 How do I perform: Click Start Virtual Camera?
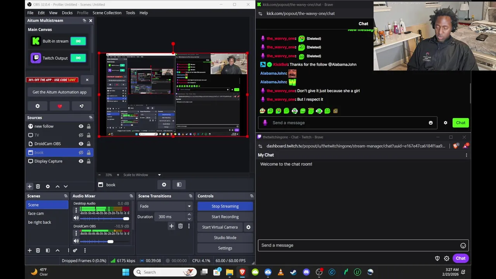220,227
